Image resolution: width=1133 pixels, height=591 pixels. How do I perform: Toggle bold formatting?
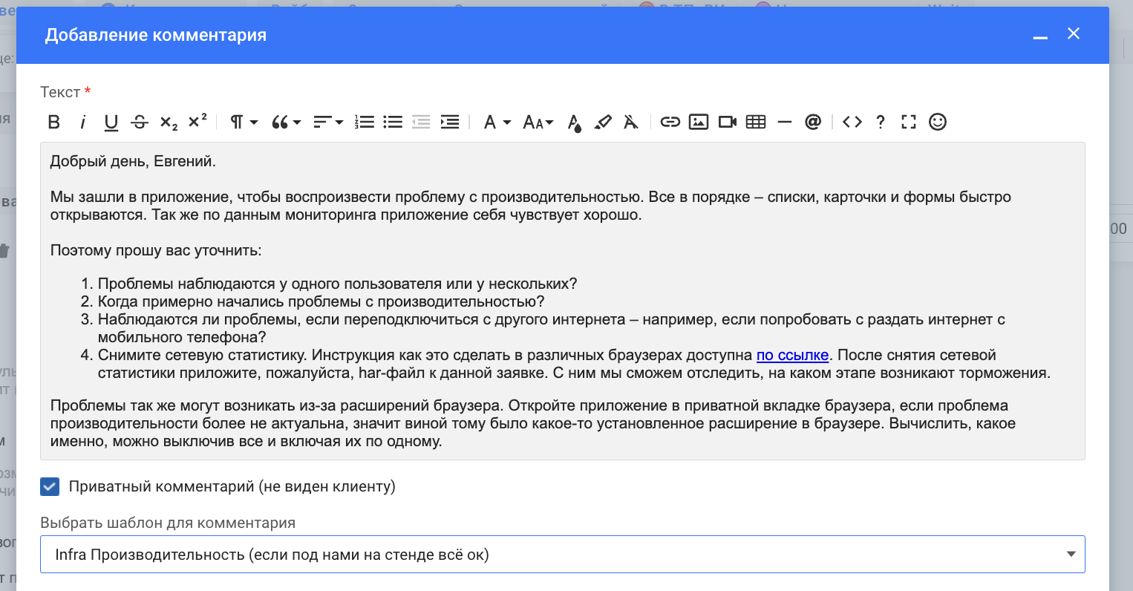point(53,122)
